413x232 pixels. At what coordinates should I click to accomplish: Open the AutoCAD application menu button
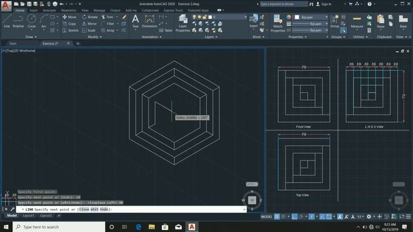pos(6,6)
